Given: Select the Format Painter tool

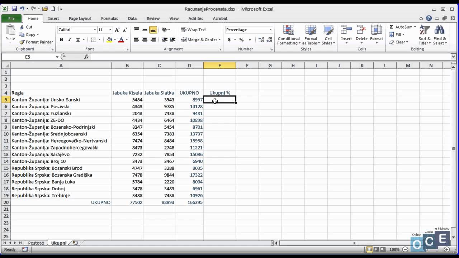Looking at the screenshot, I should [x=36, y=42].
